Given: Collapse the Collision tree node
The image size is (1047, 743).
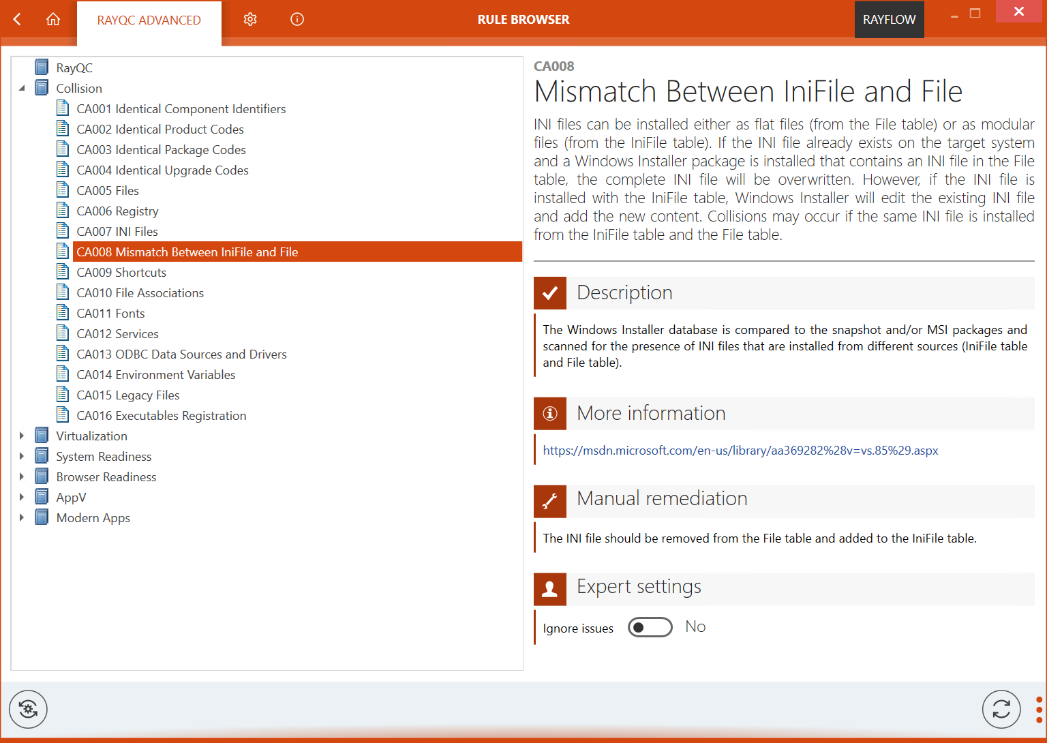Looking at the screenshot, I should click(22, 88).
